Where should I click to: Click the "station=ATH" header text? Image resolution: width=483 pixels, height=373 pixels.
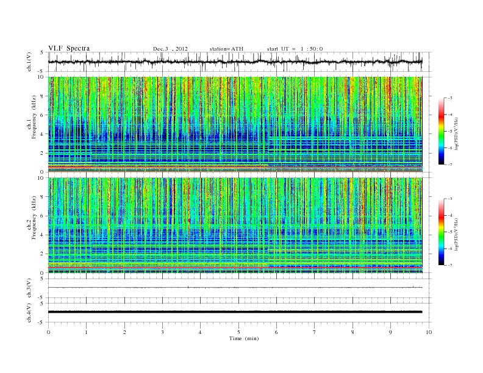226,49
